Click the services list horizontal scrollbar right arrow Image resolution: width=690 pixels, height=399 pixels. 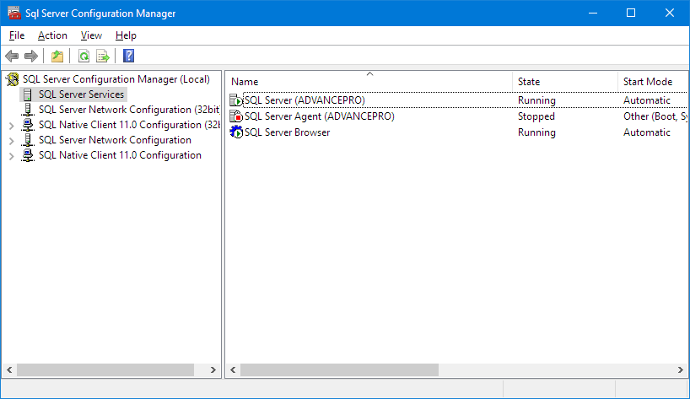682,370
